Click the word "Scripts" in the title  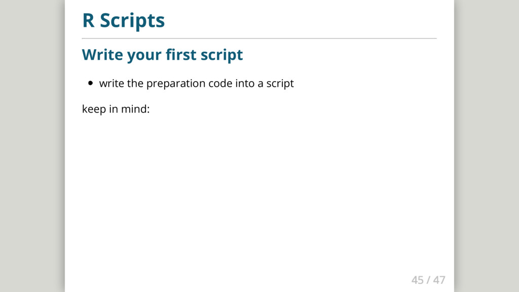pos(132,21)
